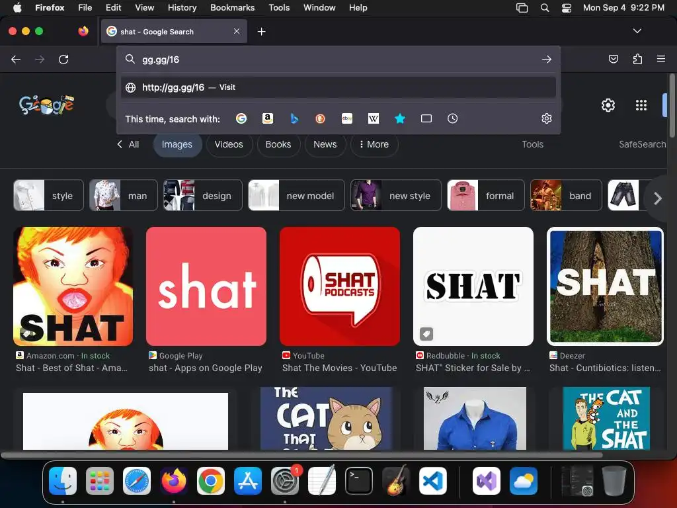Open the Amazon.com SHAT image result
The width and height of the screenshot is (677, 508).
(x=73, y=286)
